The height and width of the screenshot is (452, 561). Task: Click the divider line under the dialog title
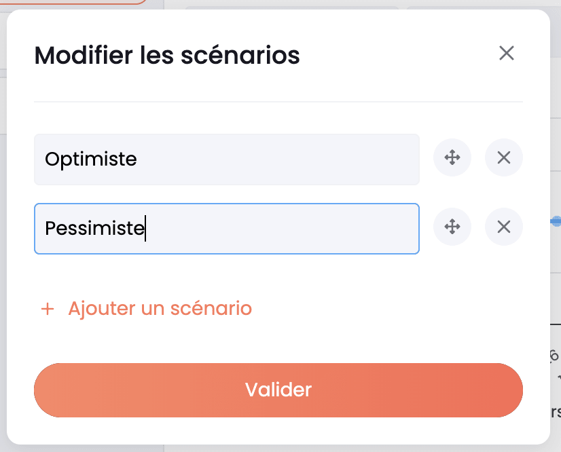pos(278,102)
